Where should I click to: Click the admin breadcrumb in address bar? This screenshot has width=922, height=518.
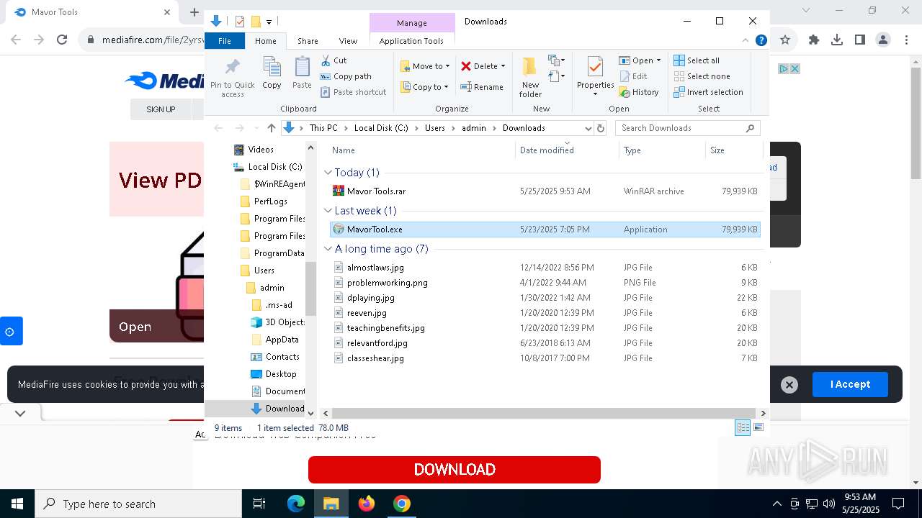click(473, 128)
